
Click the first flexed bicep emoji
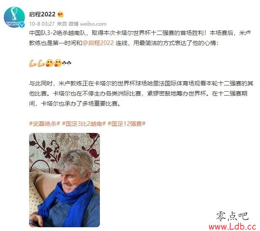click(33, 63)
